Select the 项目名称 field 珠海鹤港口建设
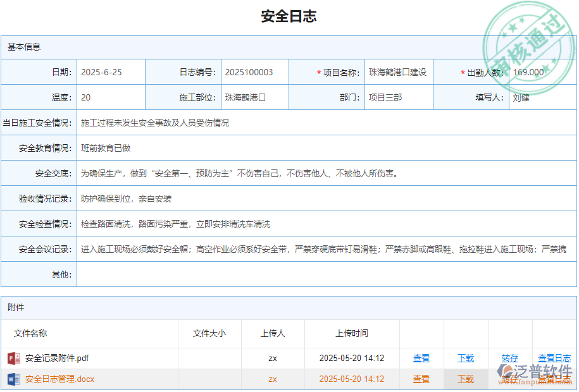579x392 pixels. coord(399,72)
